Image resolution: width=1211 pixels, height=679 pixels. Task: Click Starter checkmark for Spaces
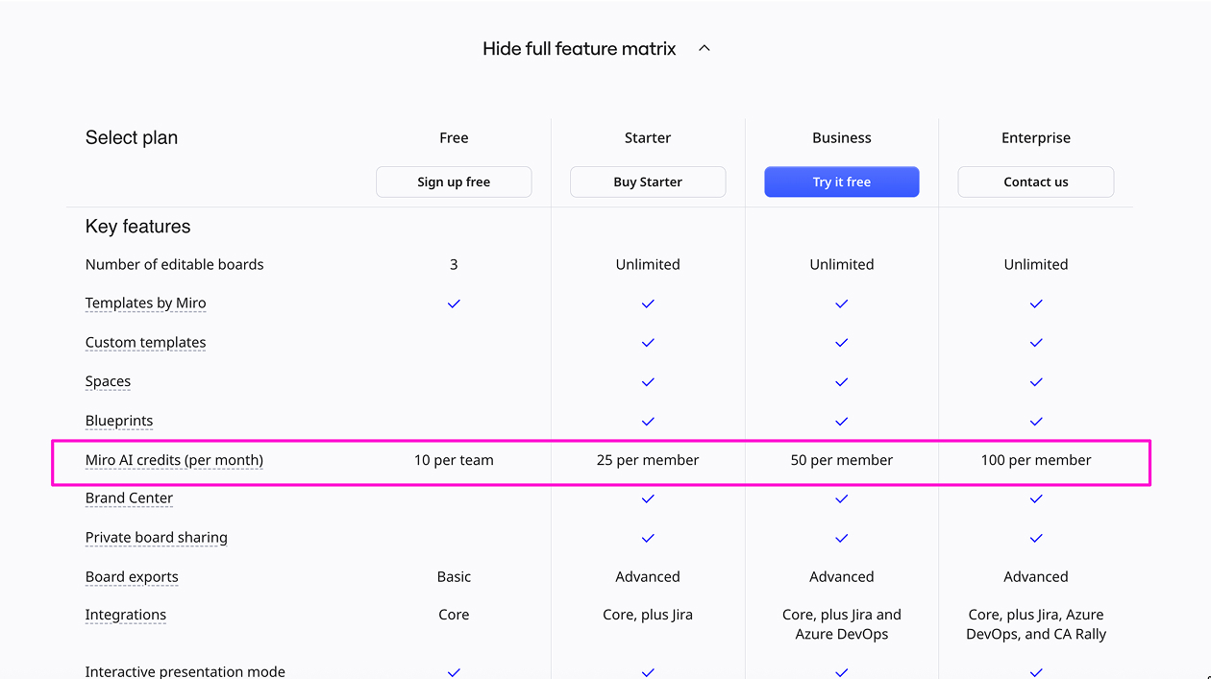point(648,382)
